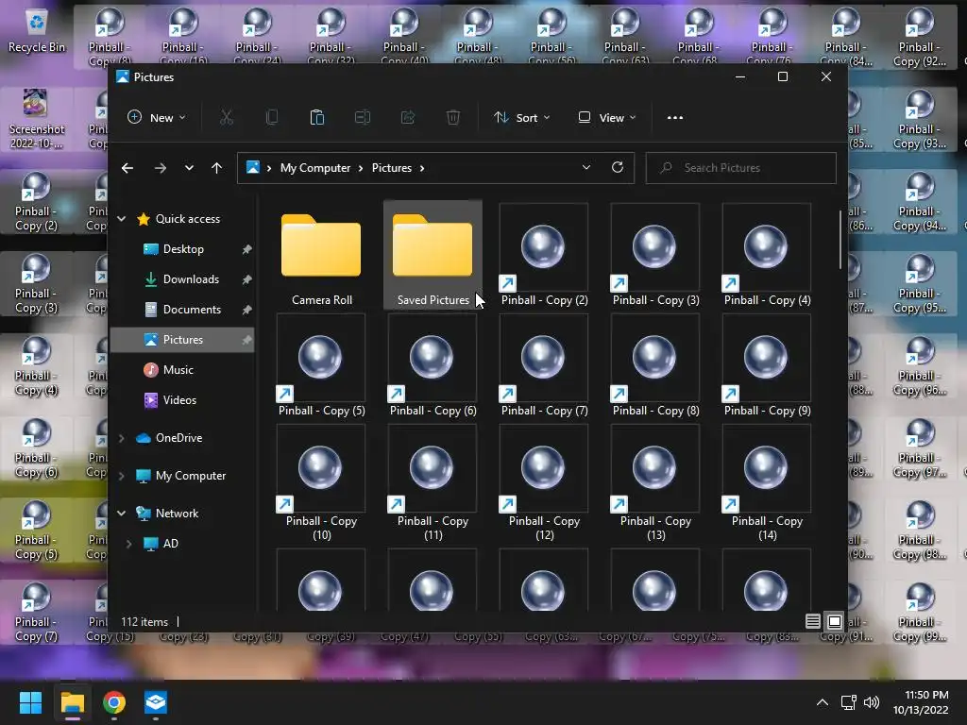Unpin Documents using its pin icon

point(246,310)
